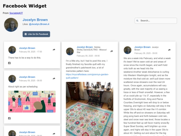Open the grannys-garden-quilt-pattern link
Image resolution: width=181 pixels, height=136 pixels.
click(x=87, y=76)
